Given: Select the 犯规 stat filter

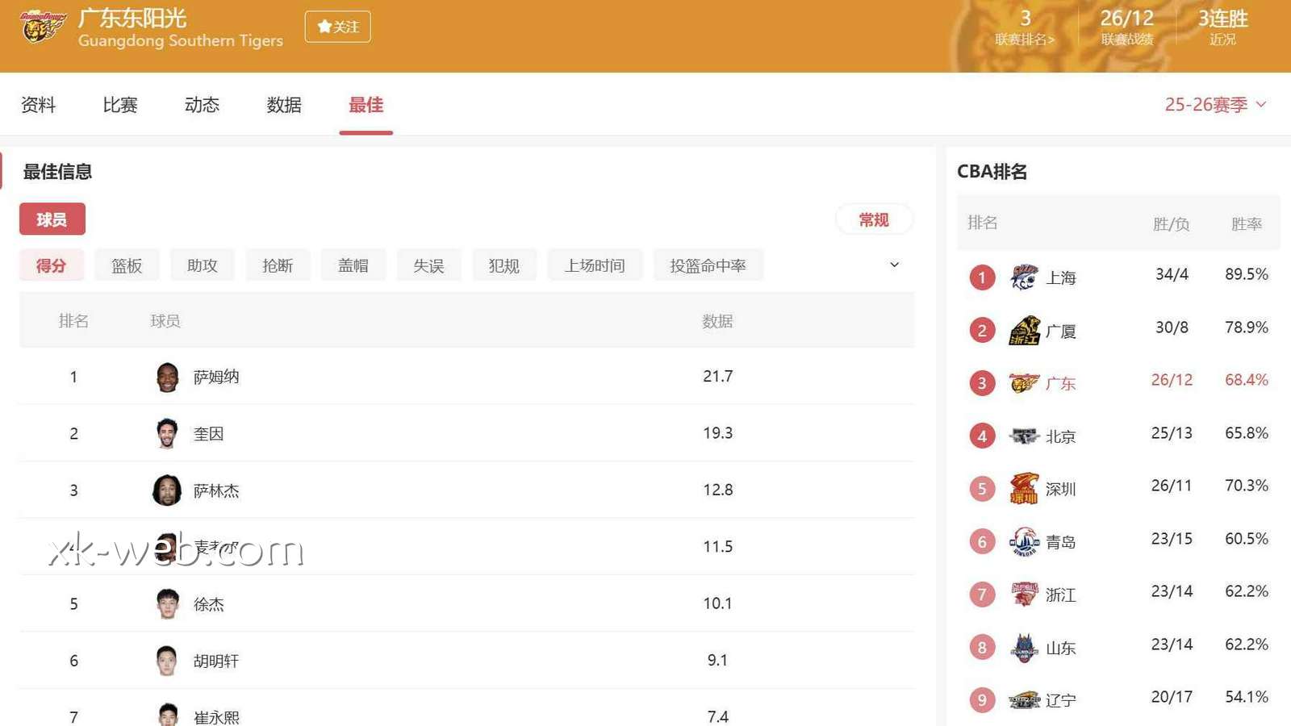Looking at the screenshot, I should click(504, 265).
